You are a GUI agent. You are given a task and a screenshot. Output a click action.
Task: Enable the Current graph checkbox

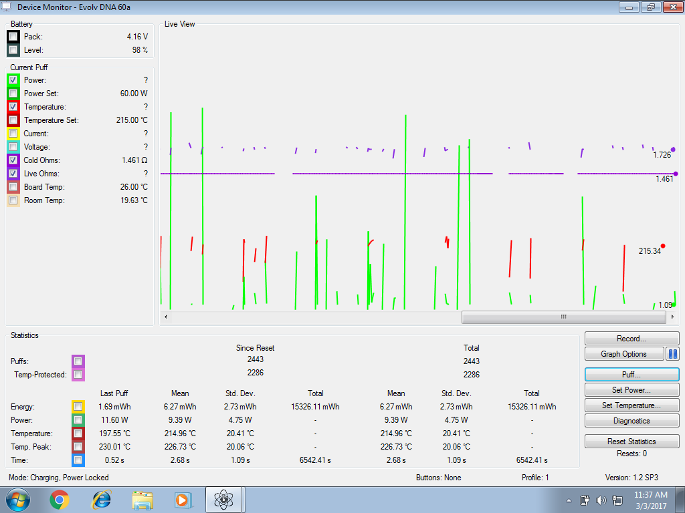(13, 134)
